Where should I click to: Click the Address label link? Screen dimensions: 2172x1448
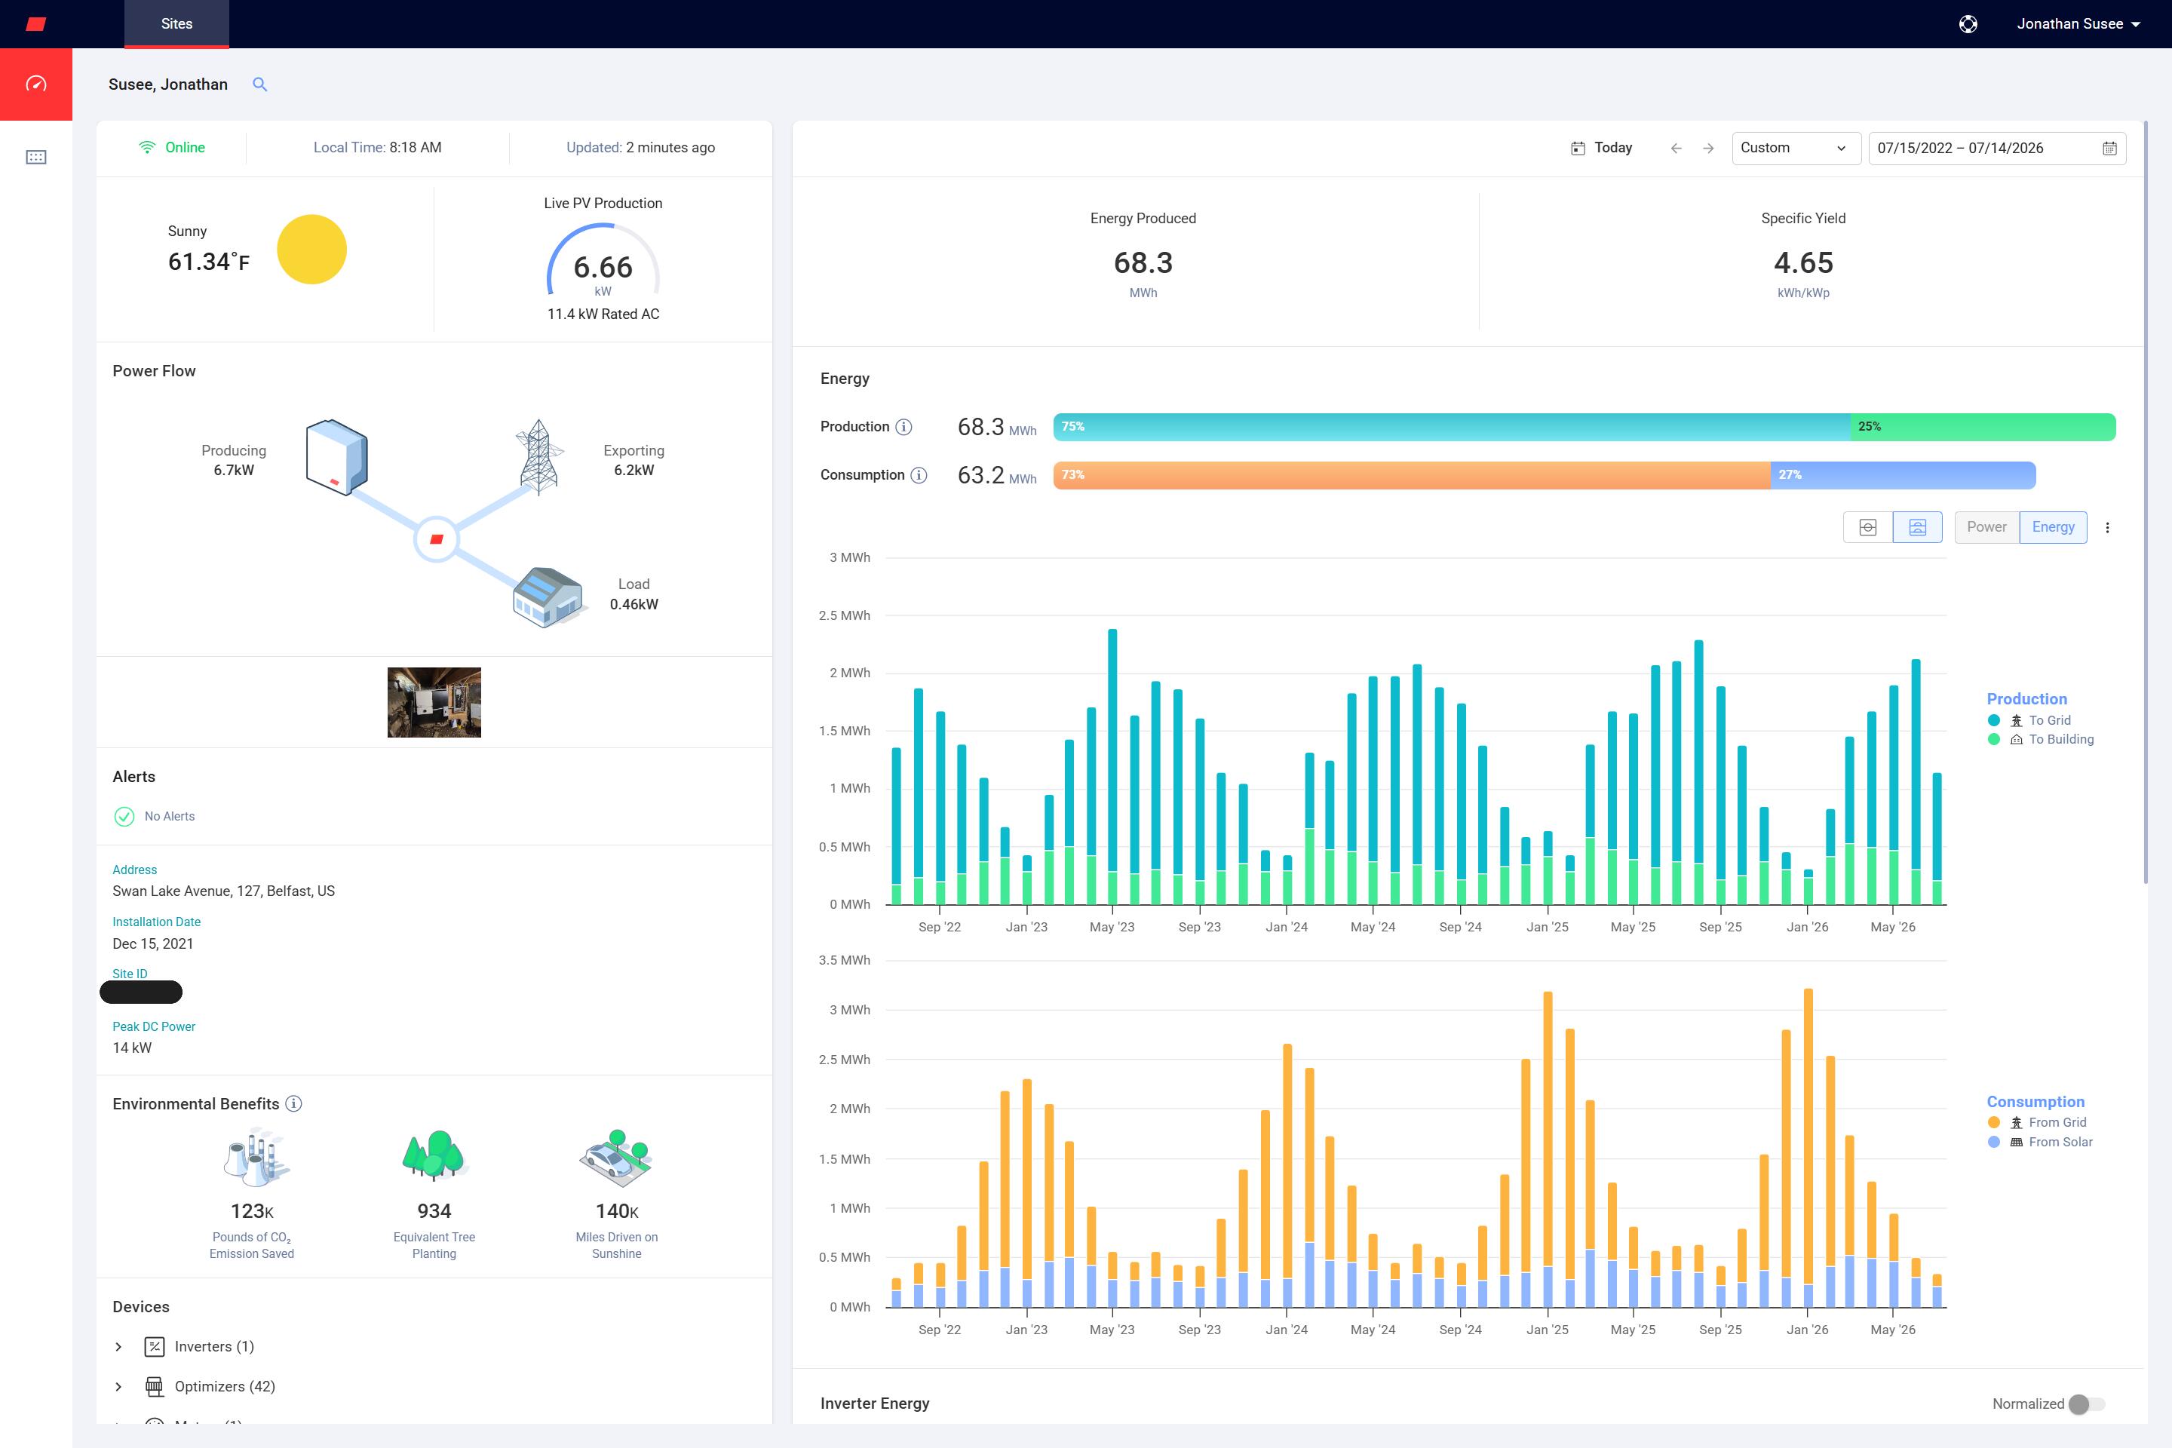[x=135, y=870]
